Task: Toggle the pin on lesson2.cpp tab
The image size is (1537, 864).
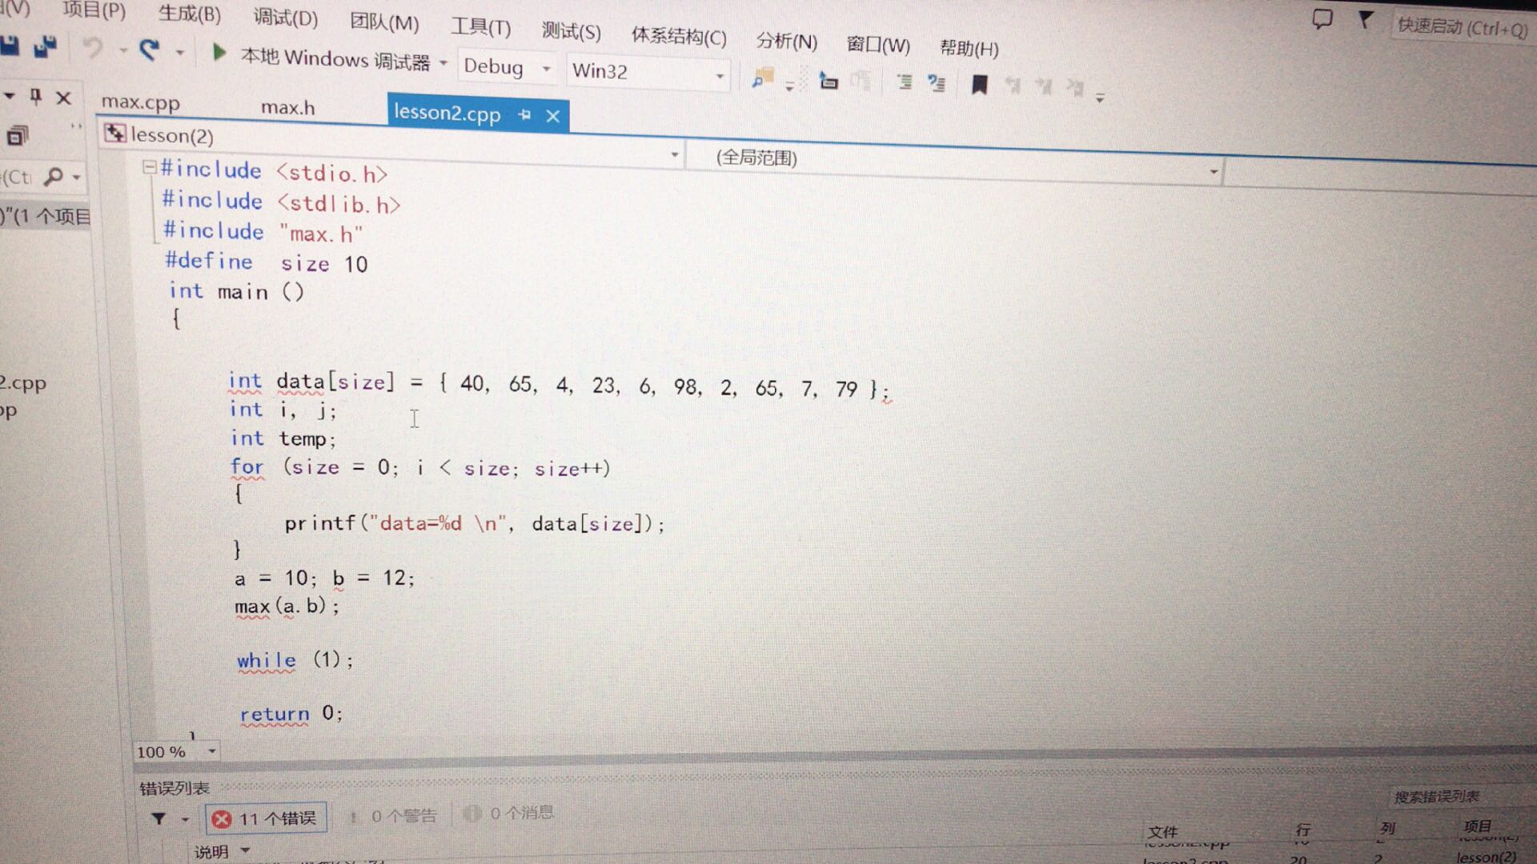Action: tap(525, 115)
